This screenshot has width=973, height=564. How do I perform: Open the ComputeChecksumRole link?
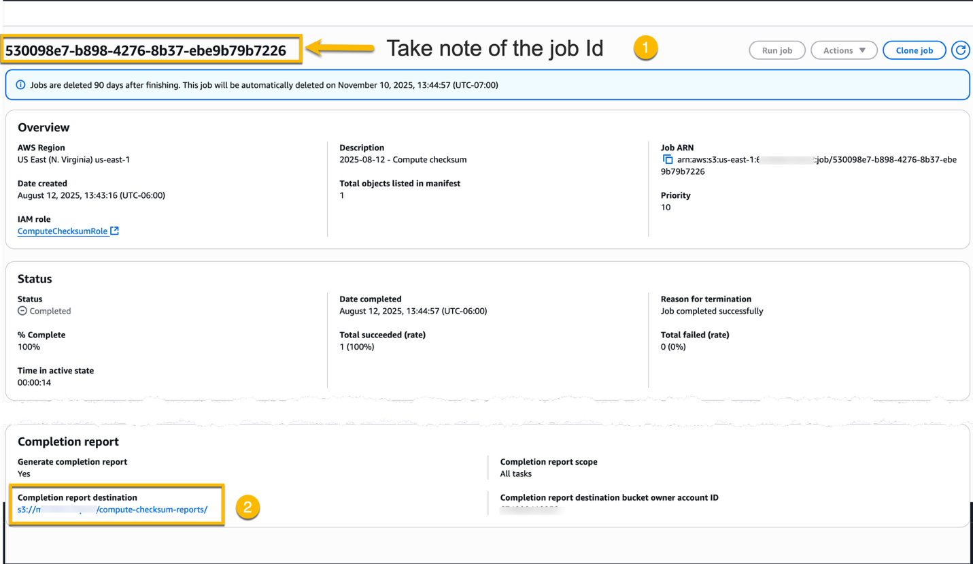point(60,231)
